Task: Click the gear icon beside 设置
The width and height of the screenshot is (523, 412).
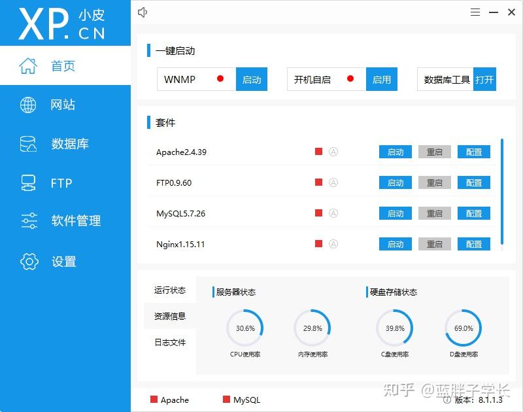Action: coord(29,261)
